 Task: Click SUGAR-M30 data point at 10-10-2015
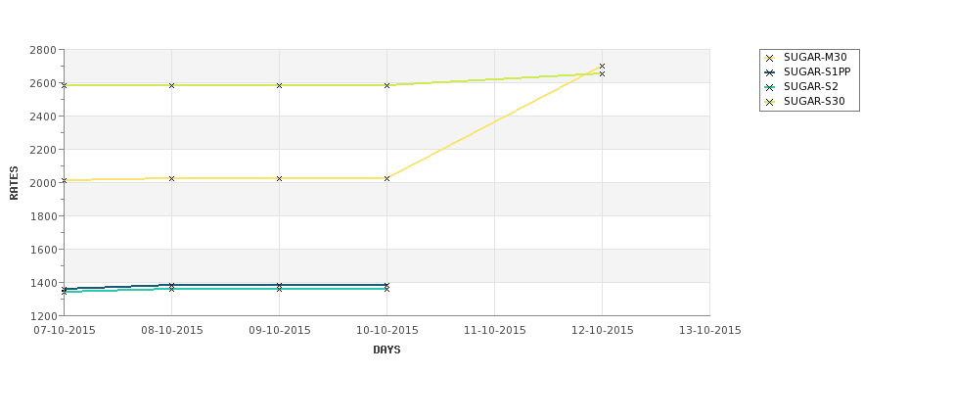click(386, 179)
